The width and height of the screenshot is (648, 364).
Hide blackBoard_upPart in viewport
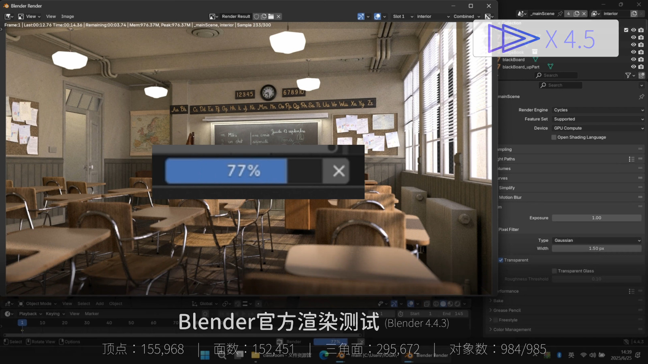[x=633, y=67]
